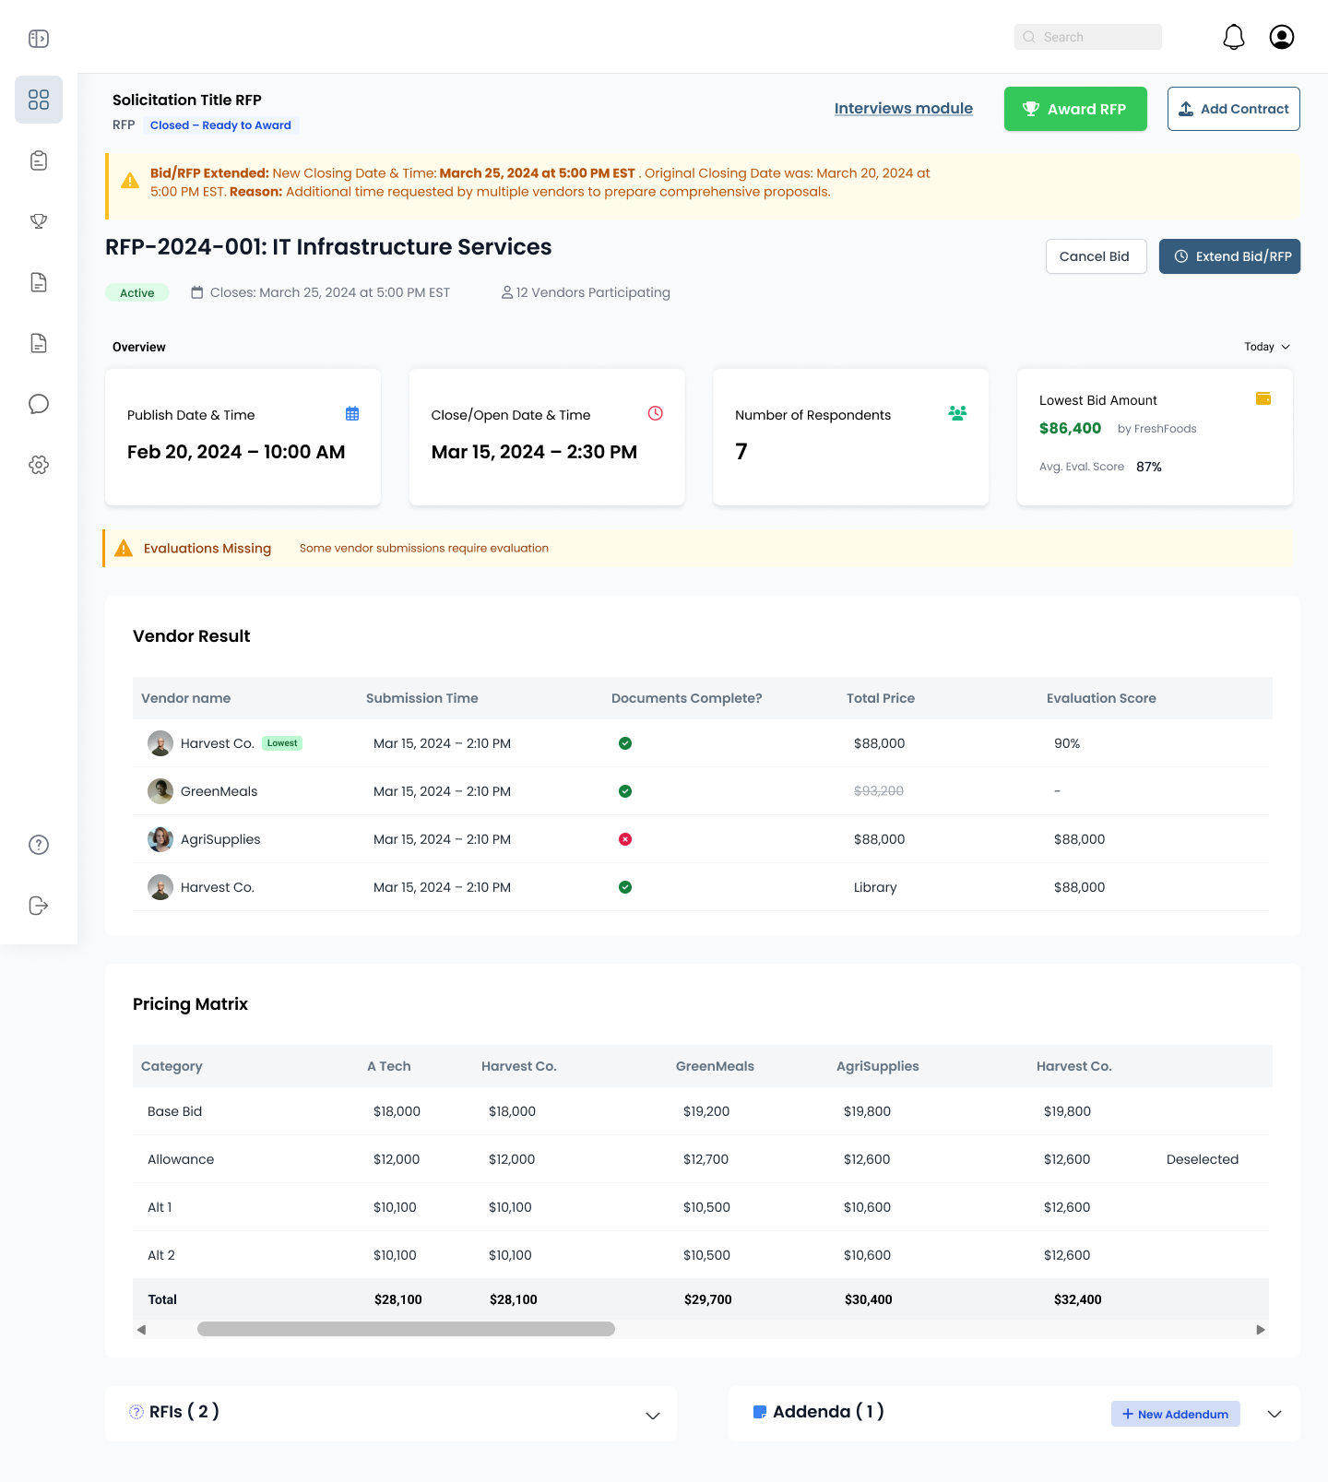Click the $86,400 lowest bid amount
This screenshot has height=1482, width=1328.
pyautogui.click(x=1070, y=428)
